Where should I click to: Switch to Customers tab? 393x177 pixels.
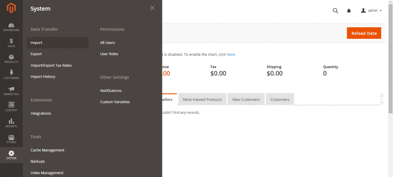[280, 99]
